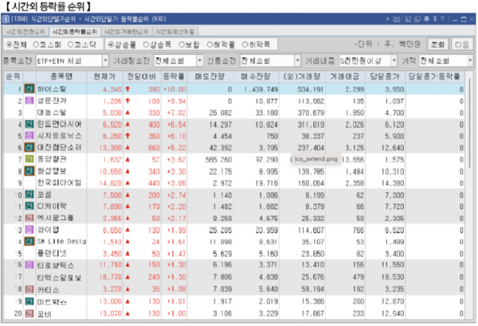Click the 동양철관 stock name
This screenshot has height=326, width=478.
click(52, 159)
